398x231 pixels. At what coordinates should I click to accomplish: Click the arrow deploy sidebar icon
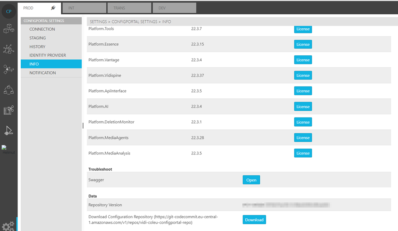tap(8, 130)
